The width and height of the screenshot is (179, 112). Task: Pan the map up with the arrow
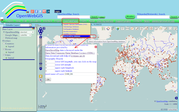pyautogui.click(x=41, y=29)
